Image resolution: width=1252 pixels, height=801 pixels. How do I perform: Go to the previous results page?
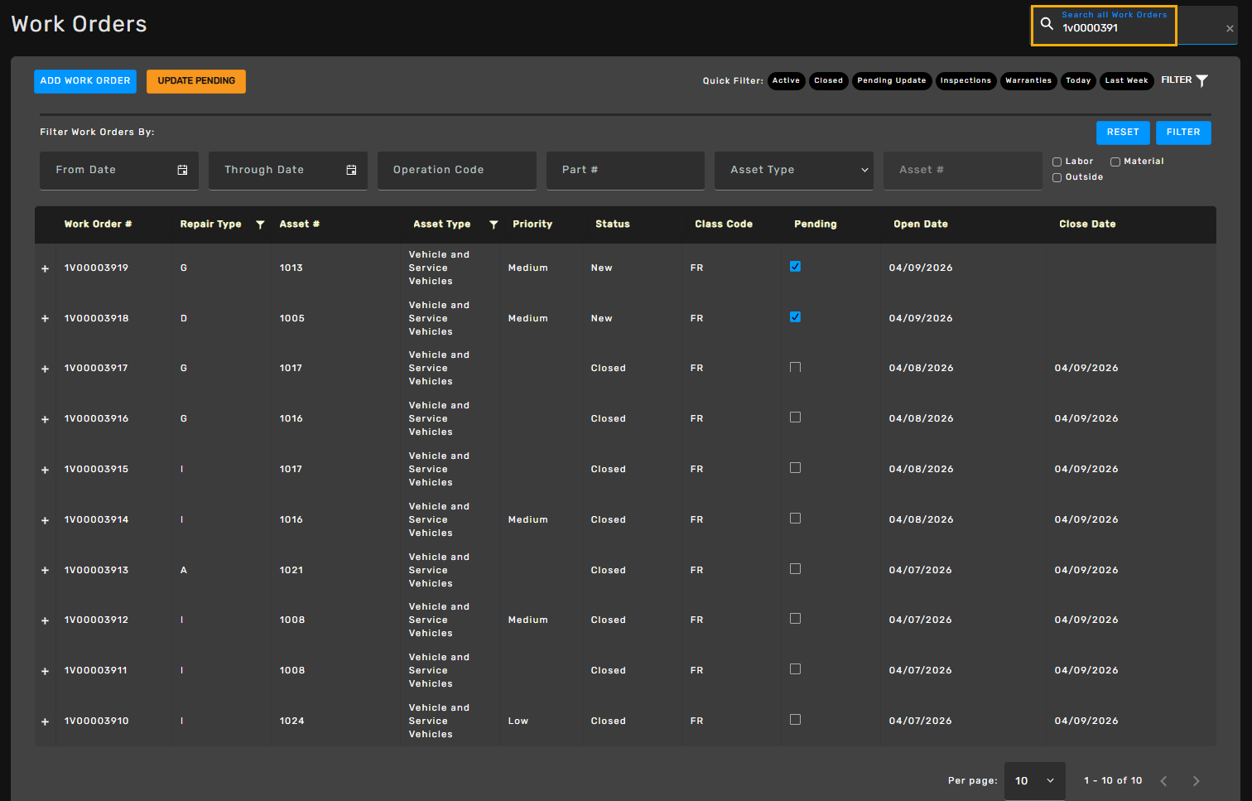click(x=1163, y=781)
